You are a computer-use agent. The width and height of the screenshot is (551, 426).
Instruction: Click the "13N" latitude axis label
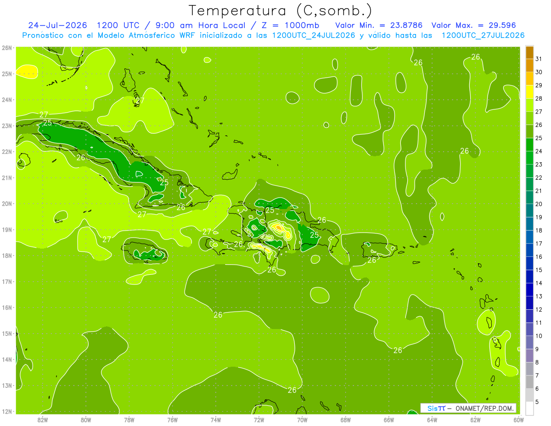tap(6, 385)
